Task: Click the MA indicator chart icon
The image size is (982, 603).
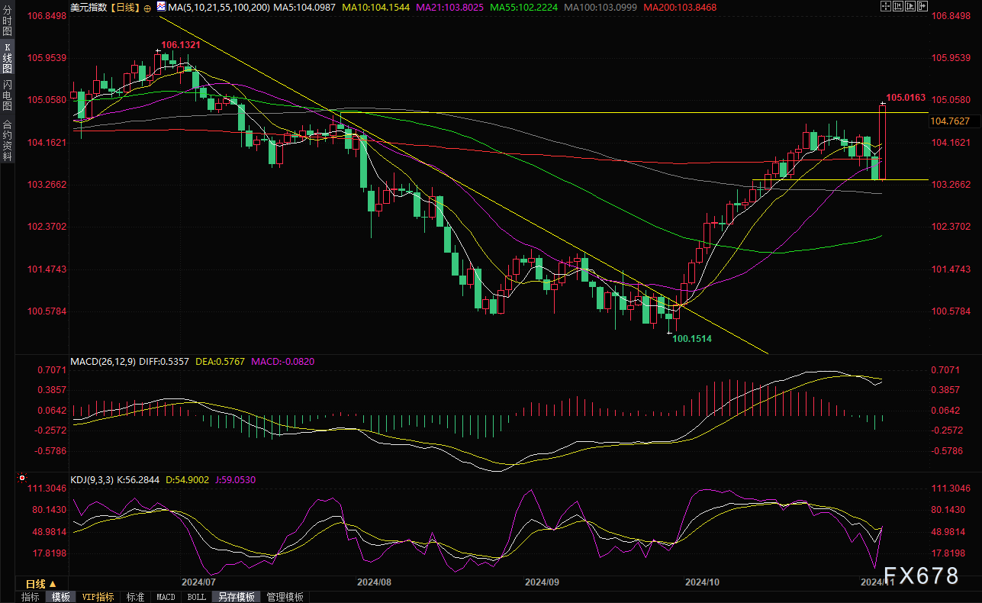Action: pyautogui.click(x=160, y=6)
